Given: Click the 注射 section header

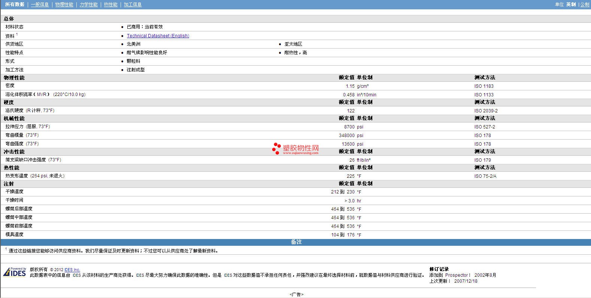Looking at the screenshot, I should click(x=9, y=184).
